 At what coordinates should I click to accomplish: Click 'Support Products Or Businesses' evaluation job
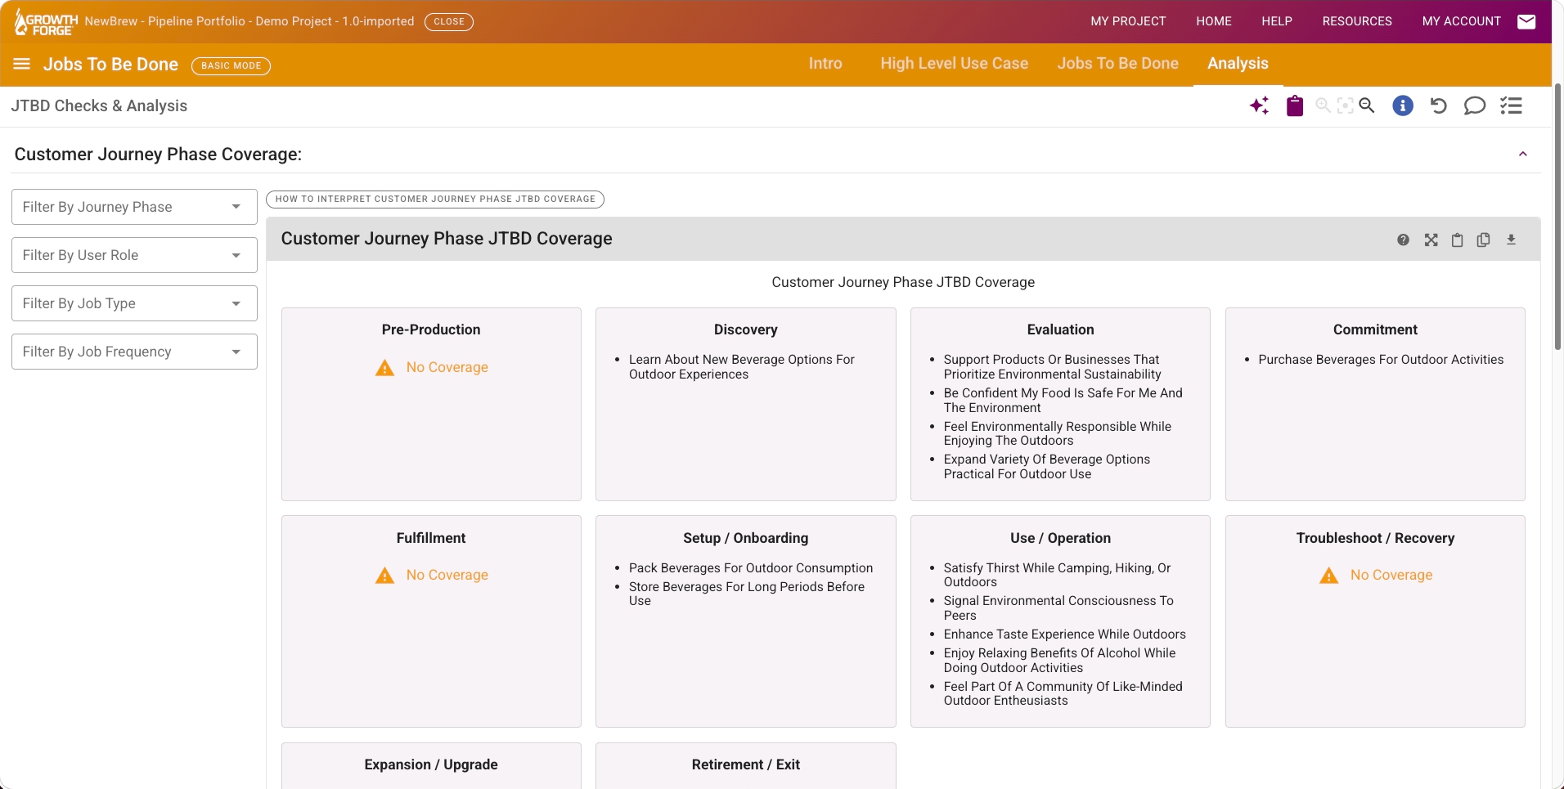pyautogui.click(x=1052, y=367)
